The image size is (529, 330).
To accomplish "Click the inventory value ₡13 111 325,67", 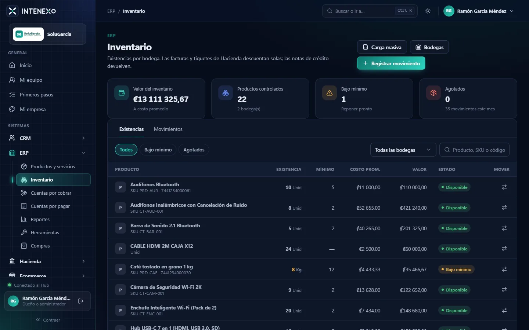I will click(x=161, y=99).
